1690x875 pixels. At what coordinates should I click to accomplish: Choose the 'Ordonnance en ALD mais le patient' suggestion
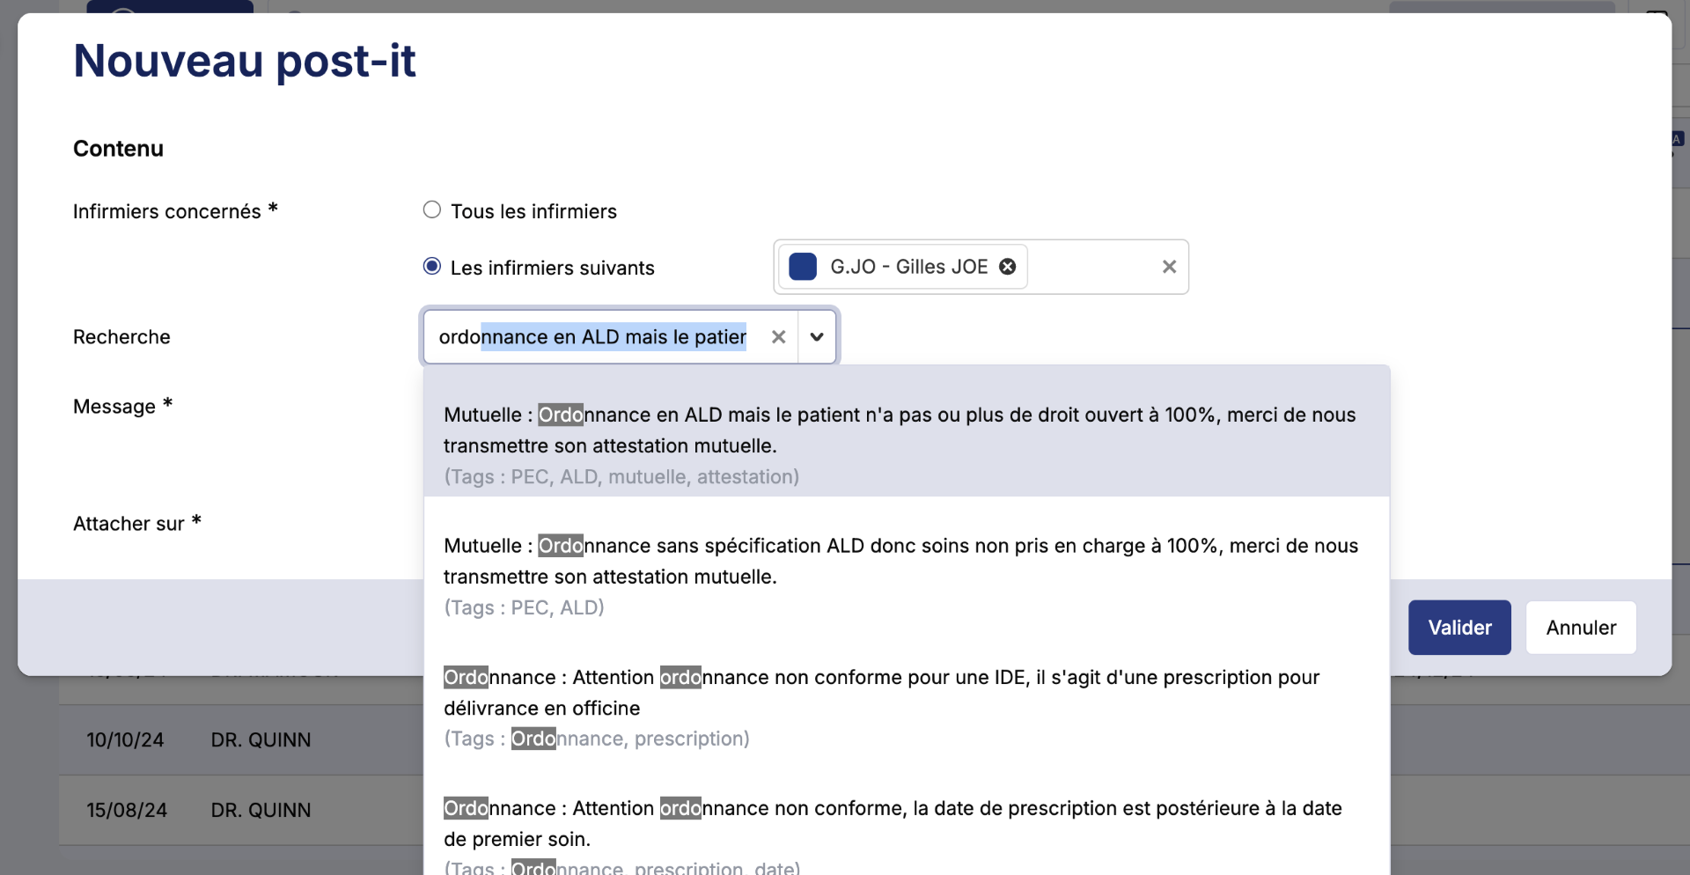[906, 431]
